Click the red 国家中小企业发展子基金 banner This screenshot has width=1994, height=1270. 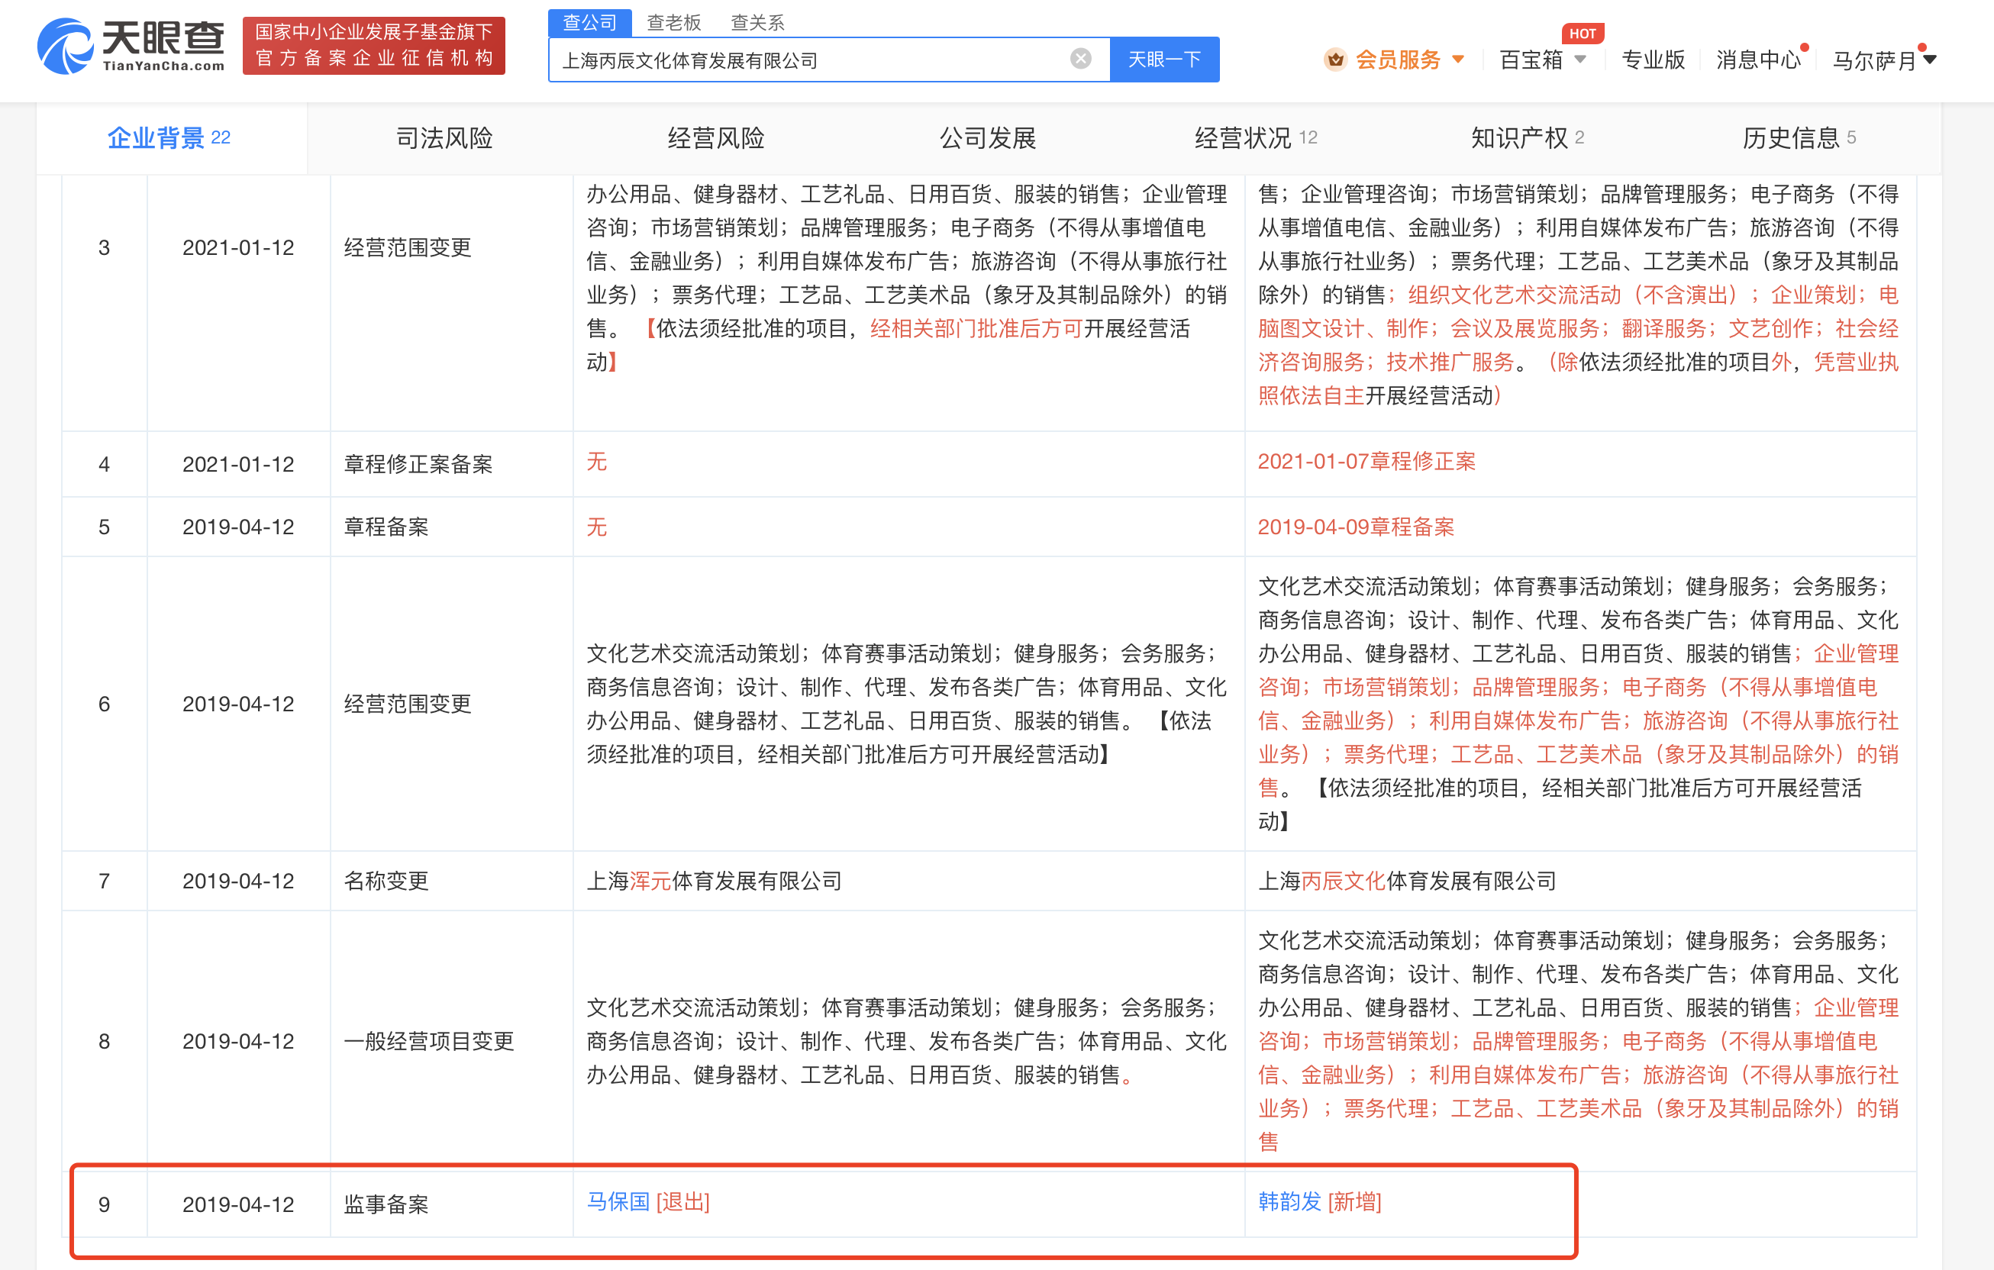[x=373, y=46]
